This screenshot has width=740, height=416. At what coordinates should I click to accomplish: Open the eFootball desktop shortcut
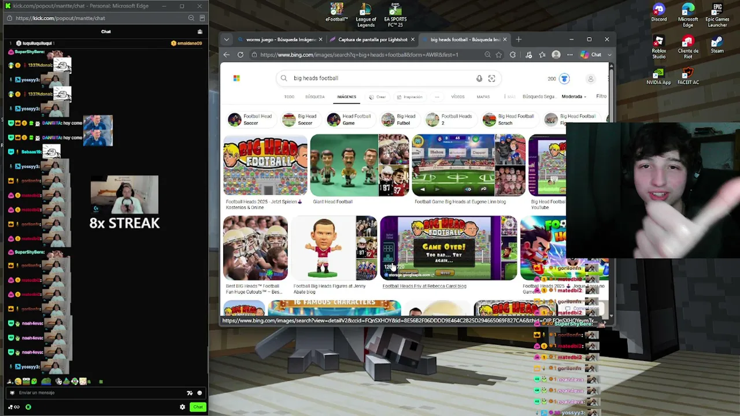point(336,12)
